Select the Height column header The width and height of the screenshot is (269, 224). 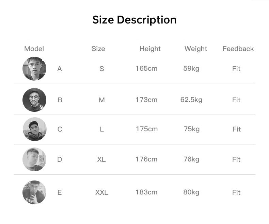150,49
